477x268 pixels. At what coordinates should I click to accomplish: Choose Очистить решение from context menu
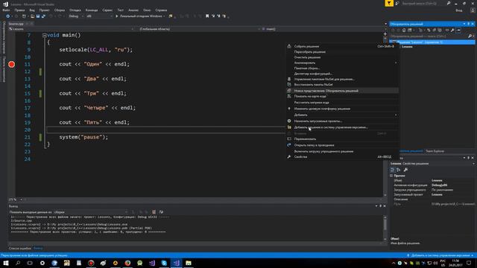click(342, 57)
